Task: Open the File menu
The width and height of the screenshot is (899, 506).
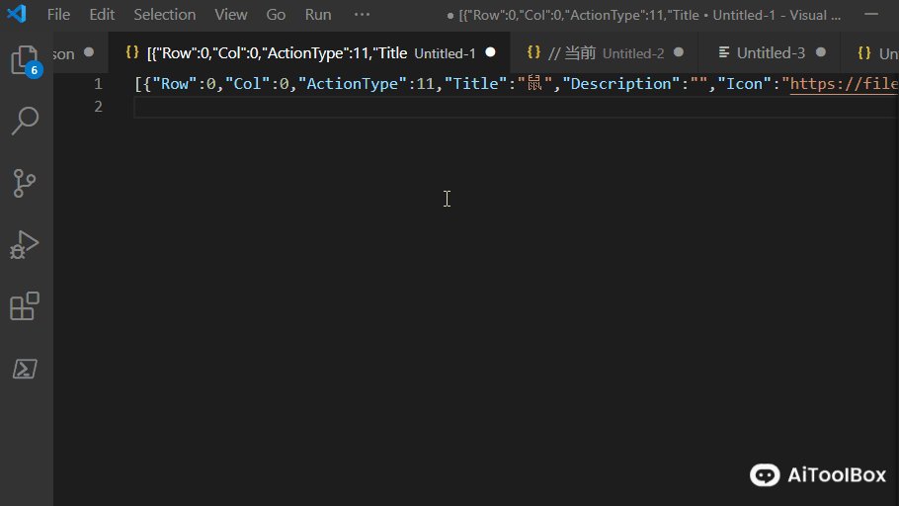Action: pos(58,15)
